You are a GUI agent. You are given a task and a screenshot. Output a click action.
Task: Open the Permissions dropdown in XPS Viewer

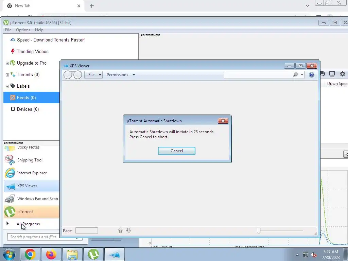coord(121,75)
